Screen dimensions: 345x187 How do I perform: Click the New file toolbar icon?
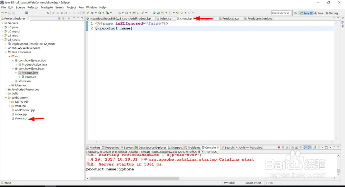tap(2, 13)
